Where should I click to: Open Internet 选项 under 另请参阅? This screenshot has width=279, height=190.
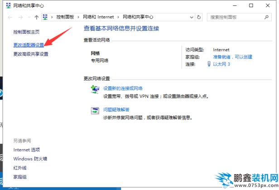click(x=27, y=150)
